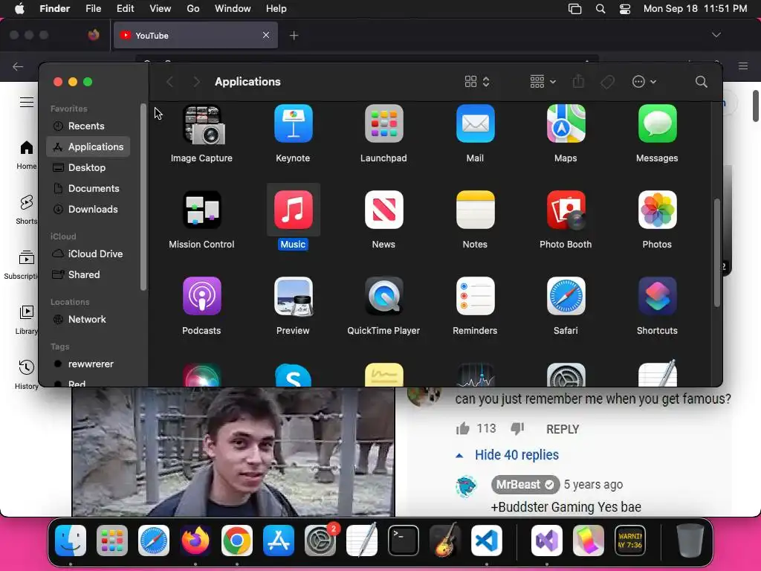
Task: Open the View menu
Action: coord(161,9)
